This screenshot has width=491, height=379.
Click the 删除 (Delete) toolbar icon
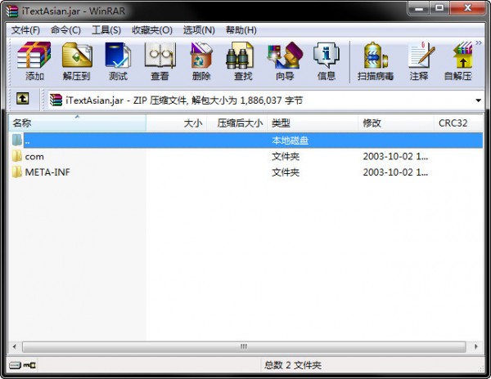[x=201, y=61]
